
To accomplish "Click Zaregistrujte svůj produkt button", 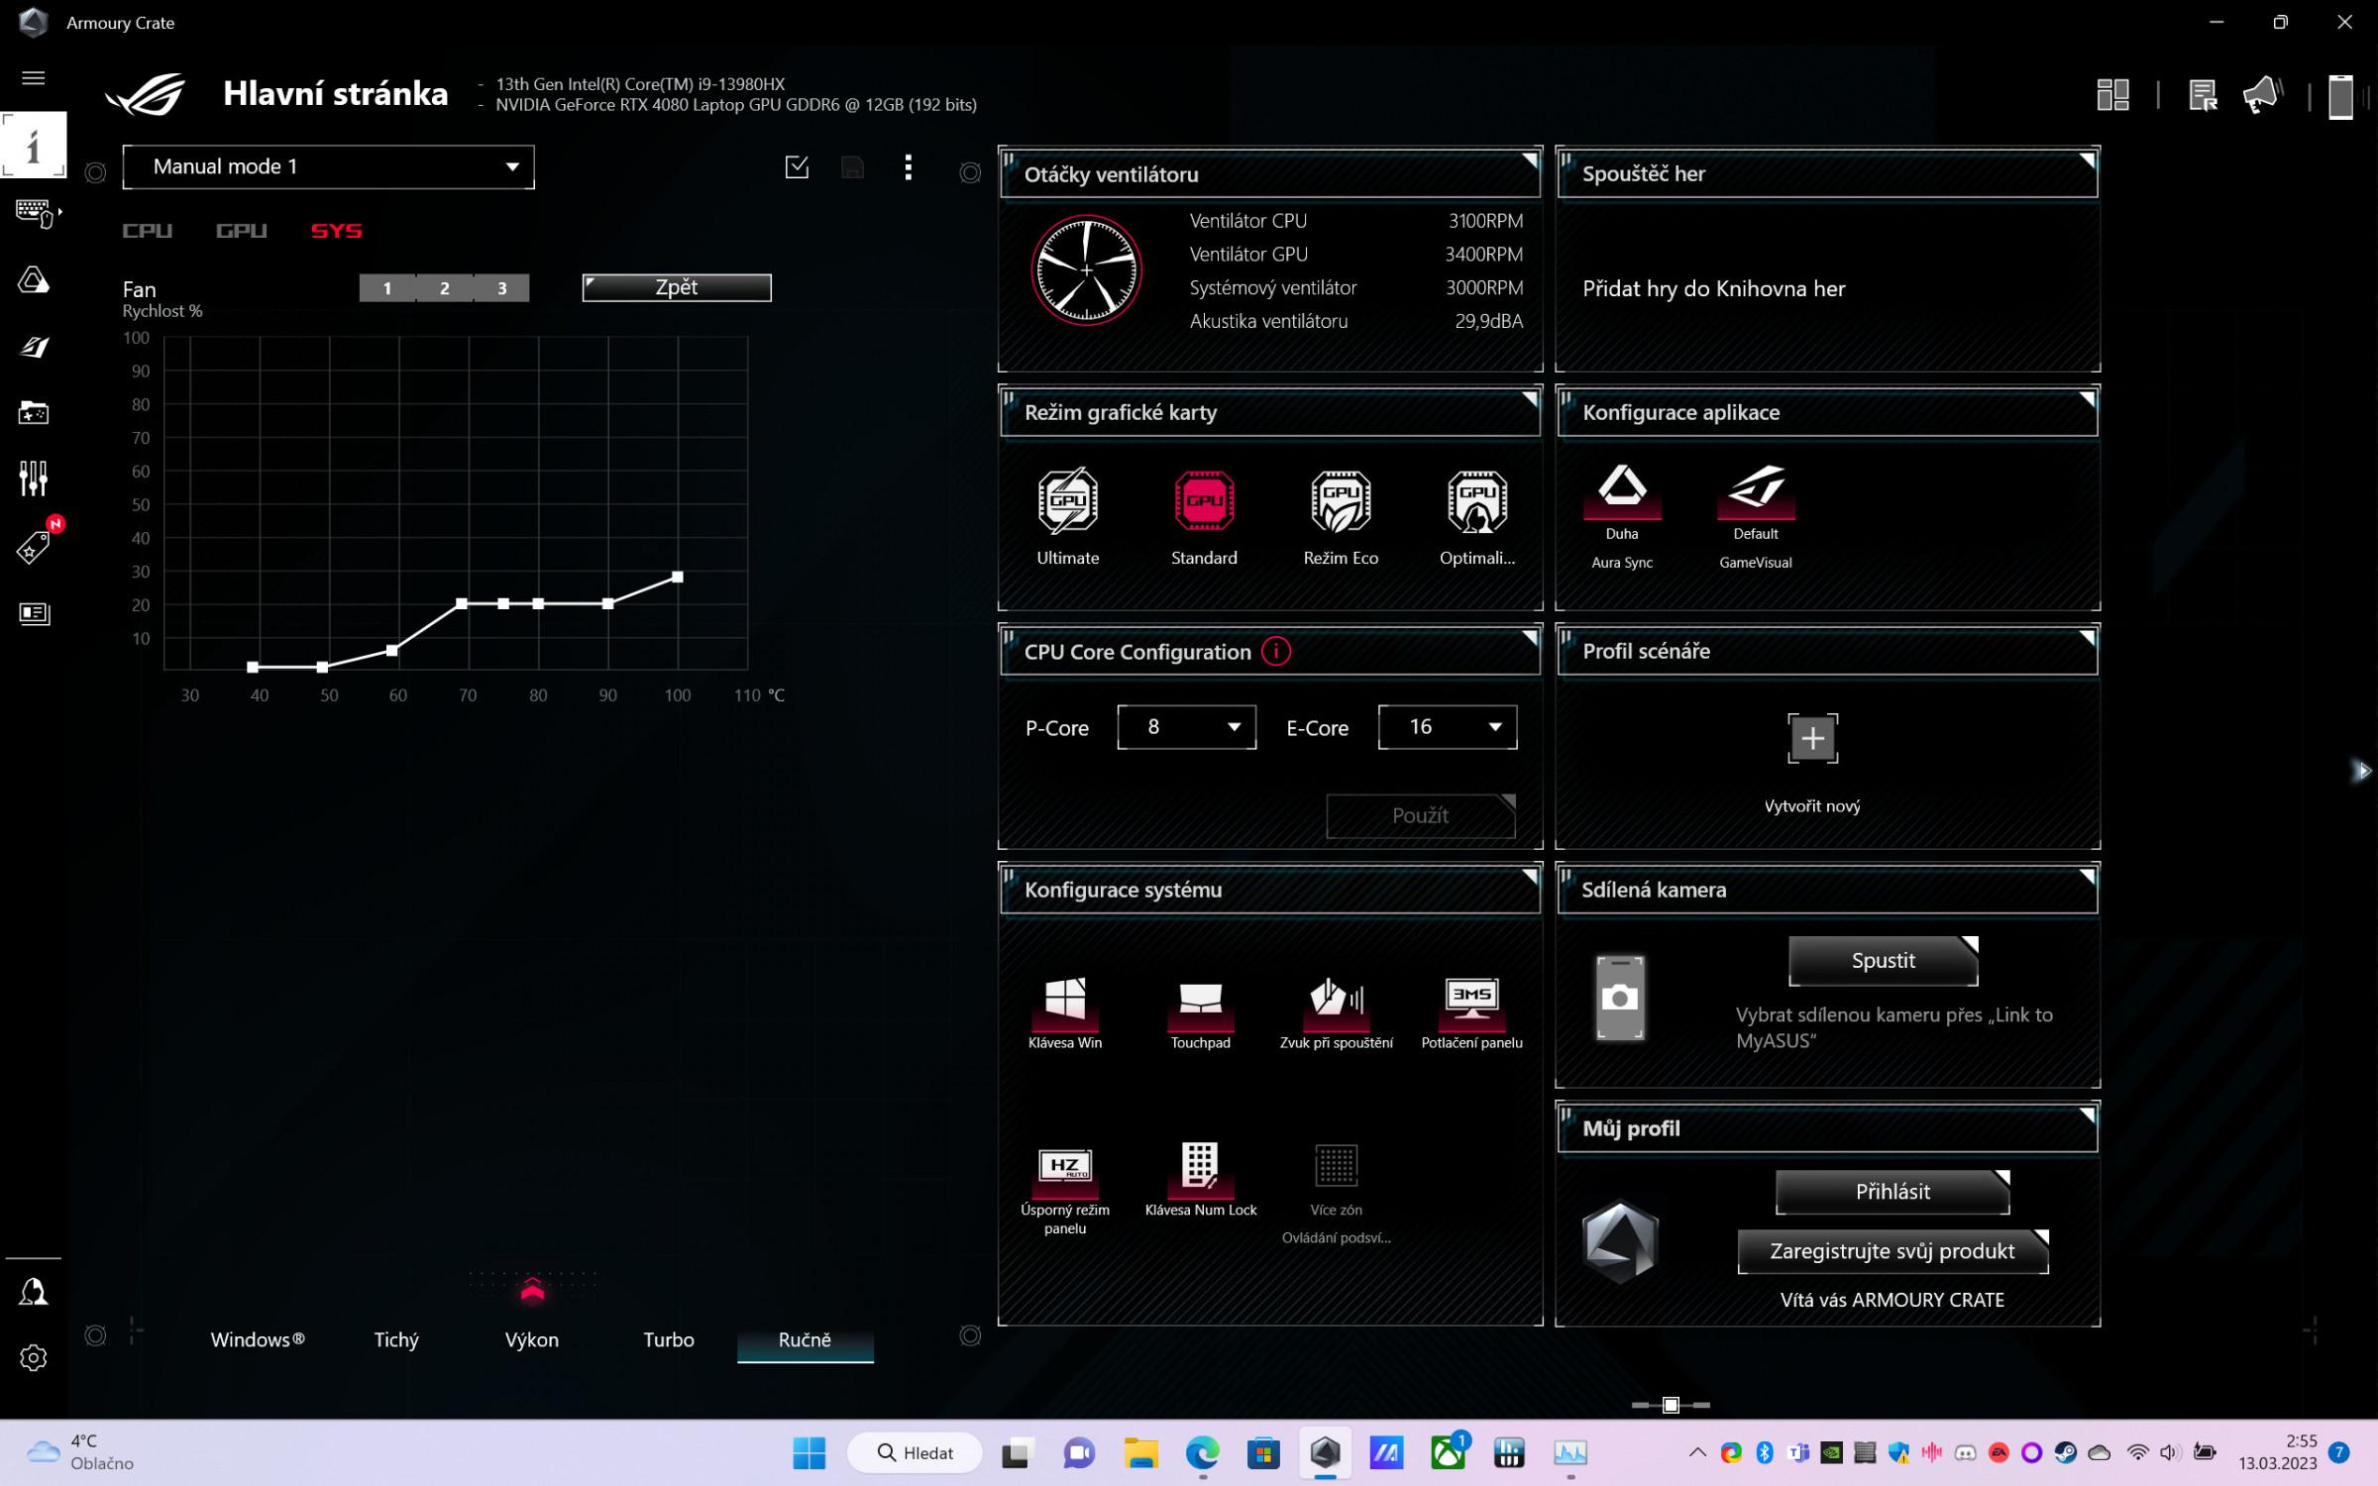I will pos(1892,1251).
